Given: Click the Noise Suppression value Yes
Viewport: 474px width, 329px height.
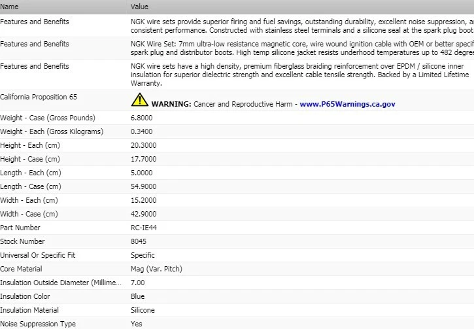Looking at the screenshot, I should [137, 324].
